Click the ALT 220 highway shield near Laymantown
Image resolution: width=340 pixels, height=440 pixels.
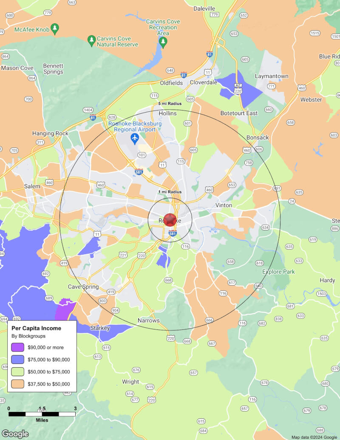point(238,88)
